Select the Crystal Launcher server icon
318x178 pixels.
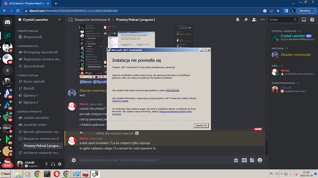click(7, 36)
